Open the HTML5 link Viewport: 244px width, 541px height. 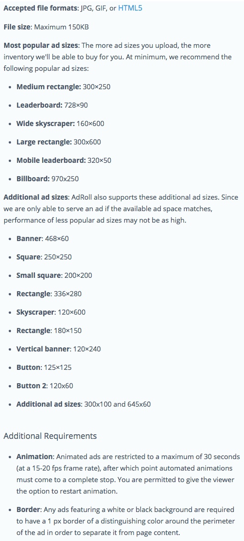click(x=130, y=8)
